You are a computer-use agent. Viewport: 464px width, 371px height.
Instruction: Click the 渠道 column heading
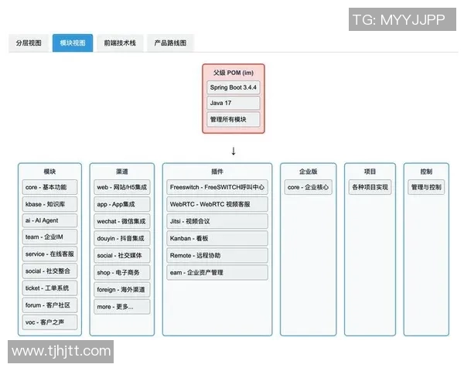[x=122, y=172]
